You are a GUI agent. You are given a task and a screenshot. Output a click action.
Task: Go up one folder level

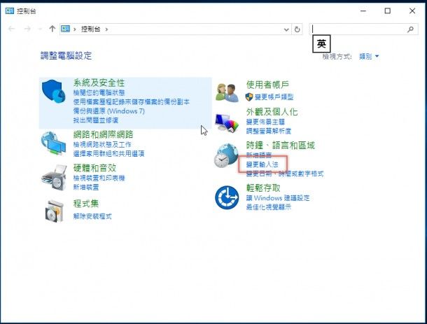pos(52,29)
